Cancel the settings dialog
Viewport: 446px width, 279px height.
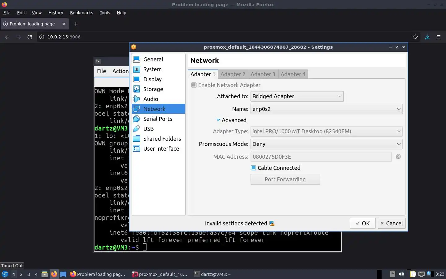coord(392,224)
